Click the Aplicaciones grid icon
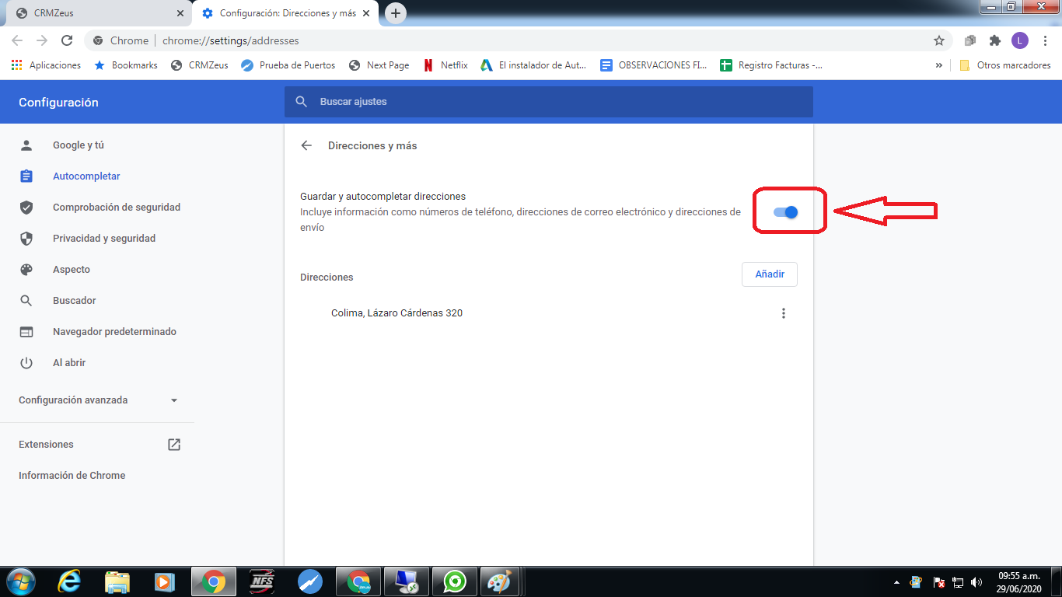Screen dimensions: 1062x597 17,65
